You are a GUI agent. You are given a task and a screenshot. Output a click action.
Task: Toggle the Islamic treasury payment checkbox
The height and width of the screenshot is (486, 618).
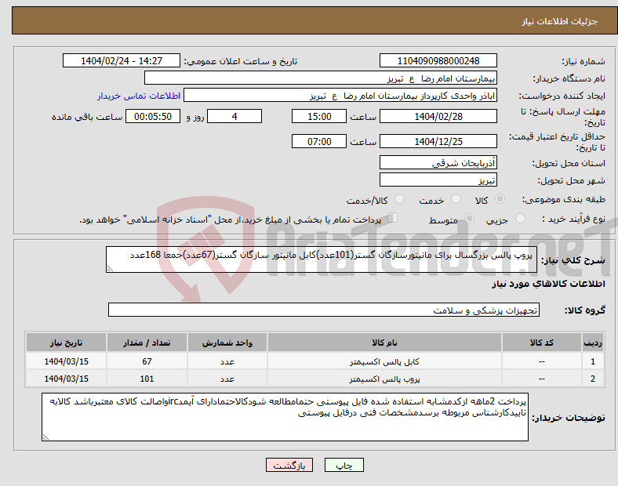click(393, 218)
